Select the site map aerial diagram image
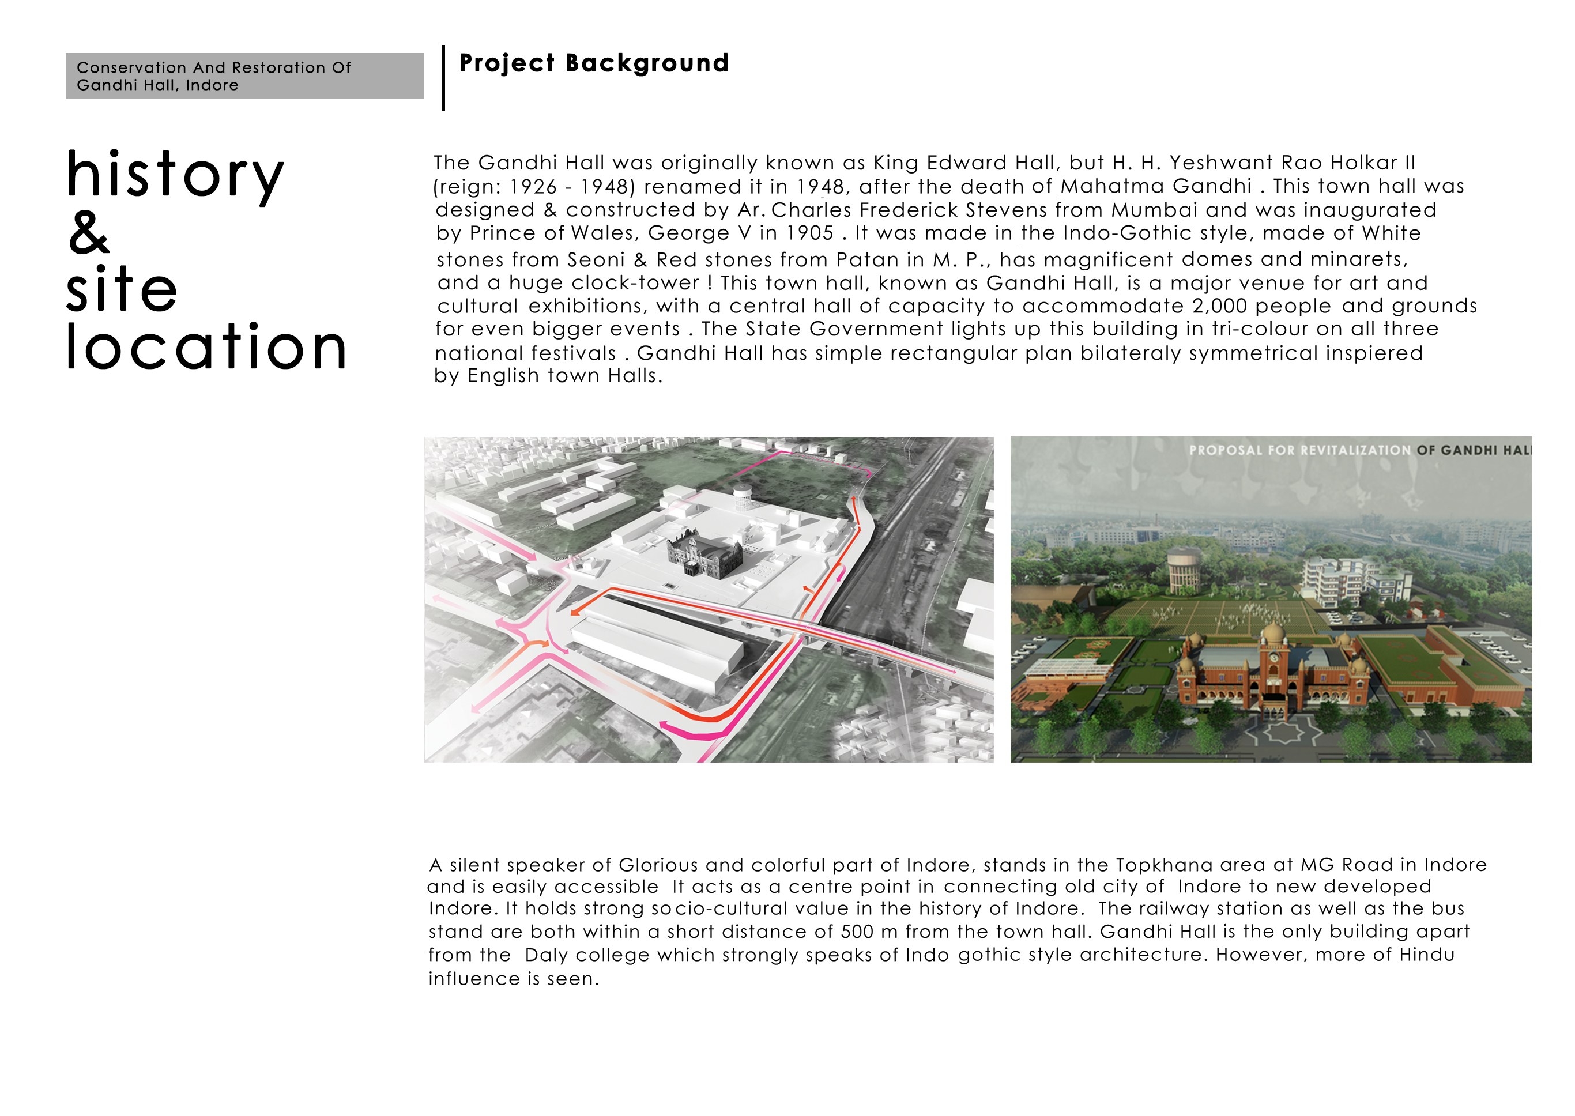The height and width of the screenshot is (1116, 1575). [x=708, y=600]
